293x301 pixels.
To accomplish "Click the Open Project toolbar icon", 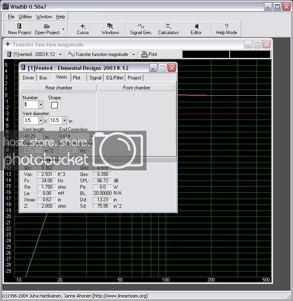I will (x=47, y=26).
